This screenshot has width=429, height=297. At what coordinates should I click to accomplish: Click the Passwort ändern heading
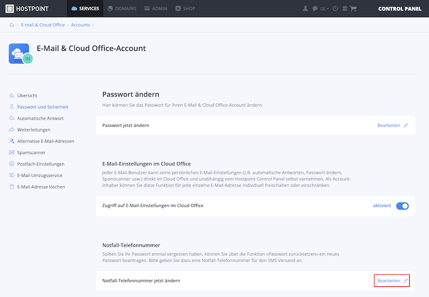coord(130,94)
